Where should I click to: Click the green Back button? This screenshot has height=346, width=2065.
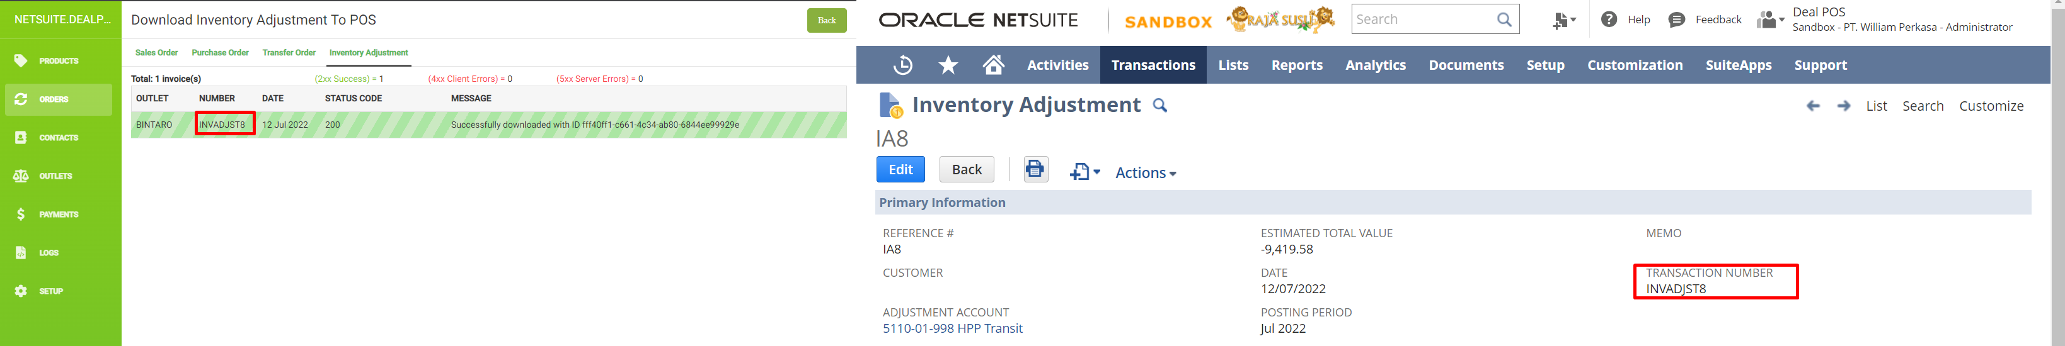[827, 20]
